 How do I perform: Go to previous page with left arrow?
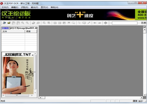(x=95, y=23)
